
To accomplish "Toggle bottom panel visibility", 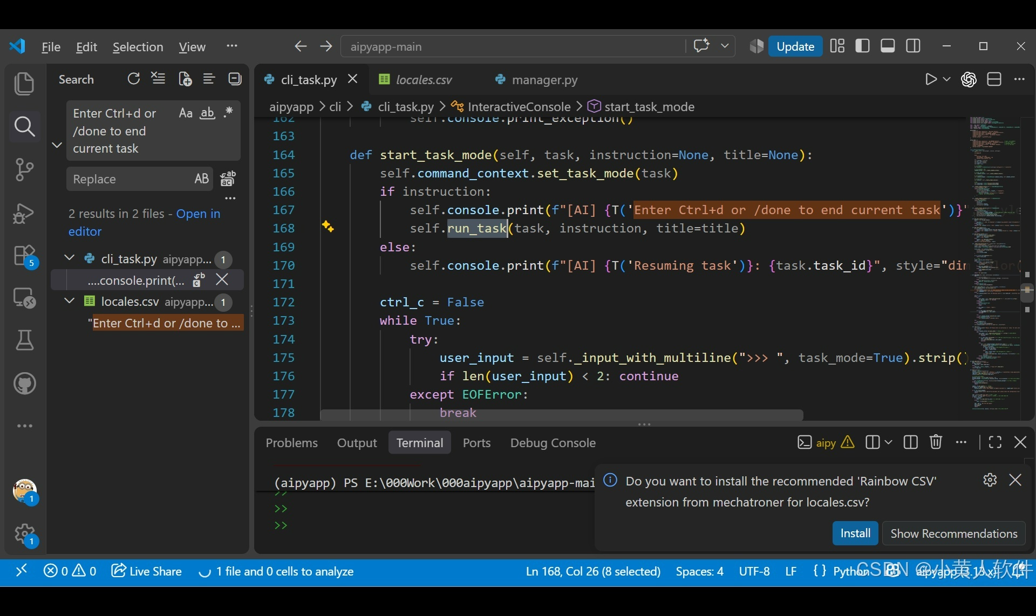I will point(888,46).
